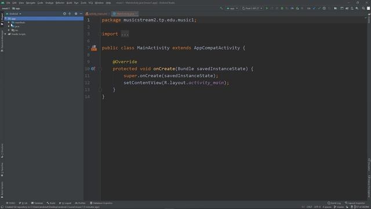
Task: Toggle the read-only lock icon in status bar
Action: (352, 207)
